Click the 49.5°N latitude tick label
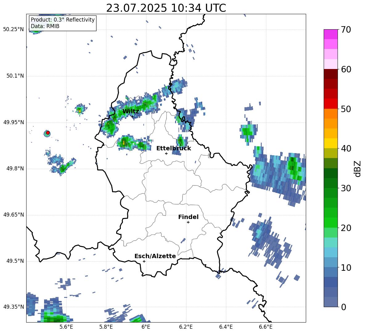The width and height of the screenshot is (365, 333). click(15, 261)
